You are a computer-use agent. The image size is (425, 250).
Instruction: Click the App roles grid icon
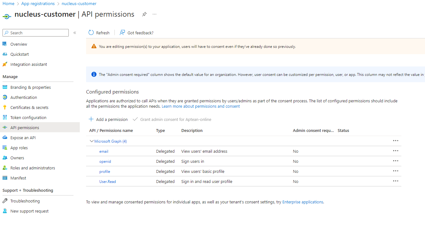click(x=5, y=148)
